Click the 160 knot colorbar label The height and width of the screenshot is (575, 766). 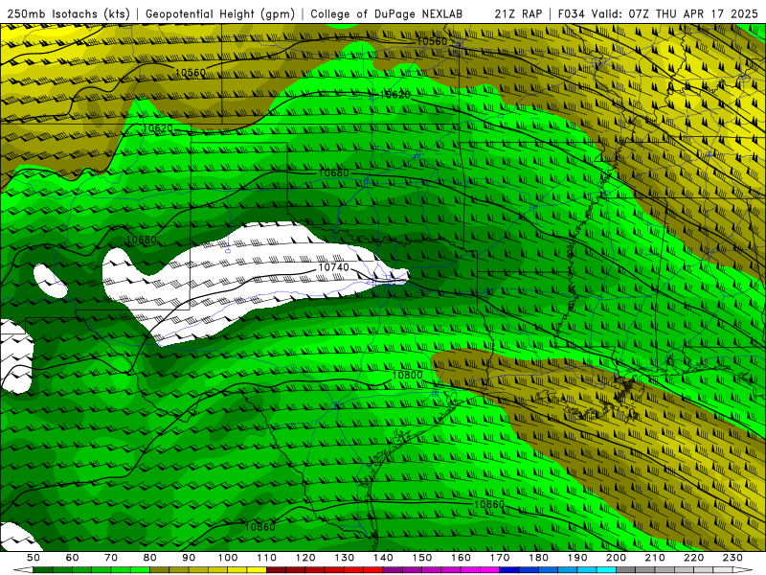point(461,558)
